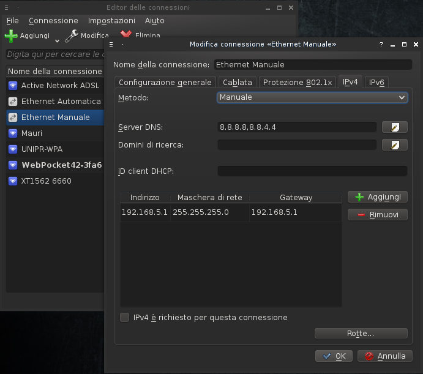Expand the arrow next to Aggiungi toolbar button
423x374 pixels.
pyautogui.click(x=57, y=40)
